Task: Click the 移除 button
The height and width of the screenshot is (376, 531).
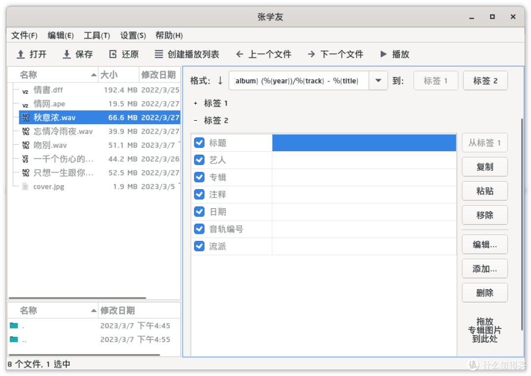Action: point(485,215)
